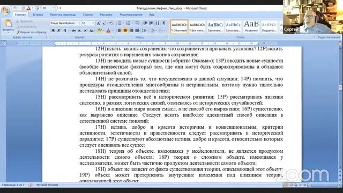The image size is (343, 193).
Task: Click the tab selector left of ruler
Action: point(3,44)
